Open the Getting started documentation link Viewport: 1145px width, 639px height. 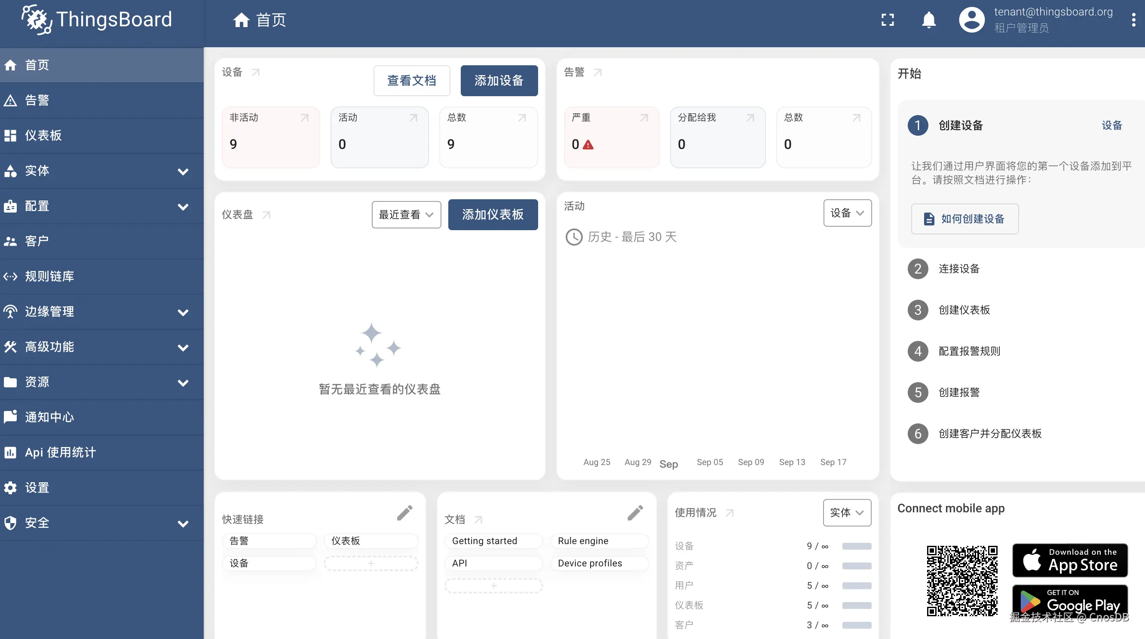(484, 540)
